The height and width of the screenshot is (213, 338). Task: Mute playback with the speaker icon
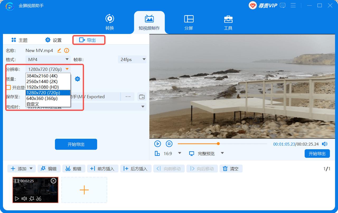tap(325, 144)
